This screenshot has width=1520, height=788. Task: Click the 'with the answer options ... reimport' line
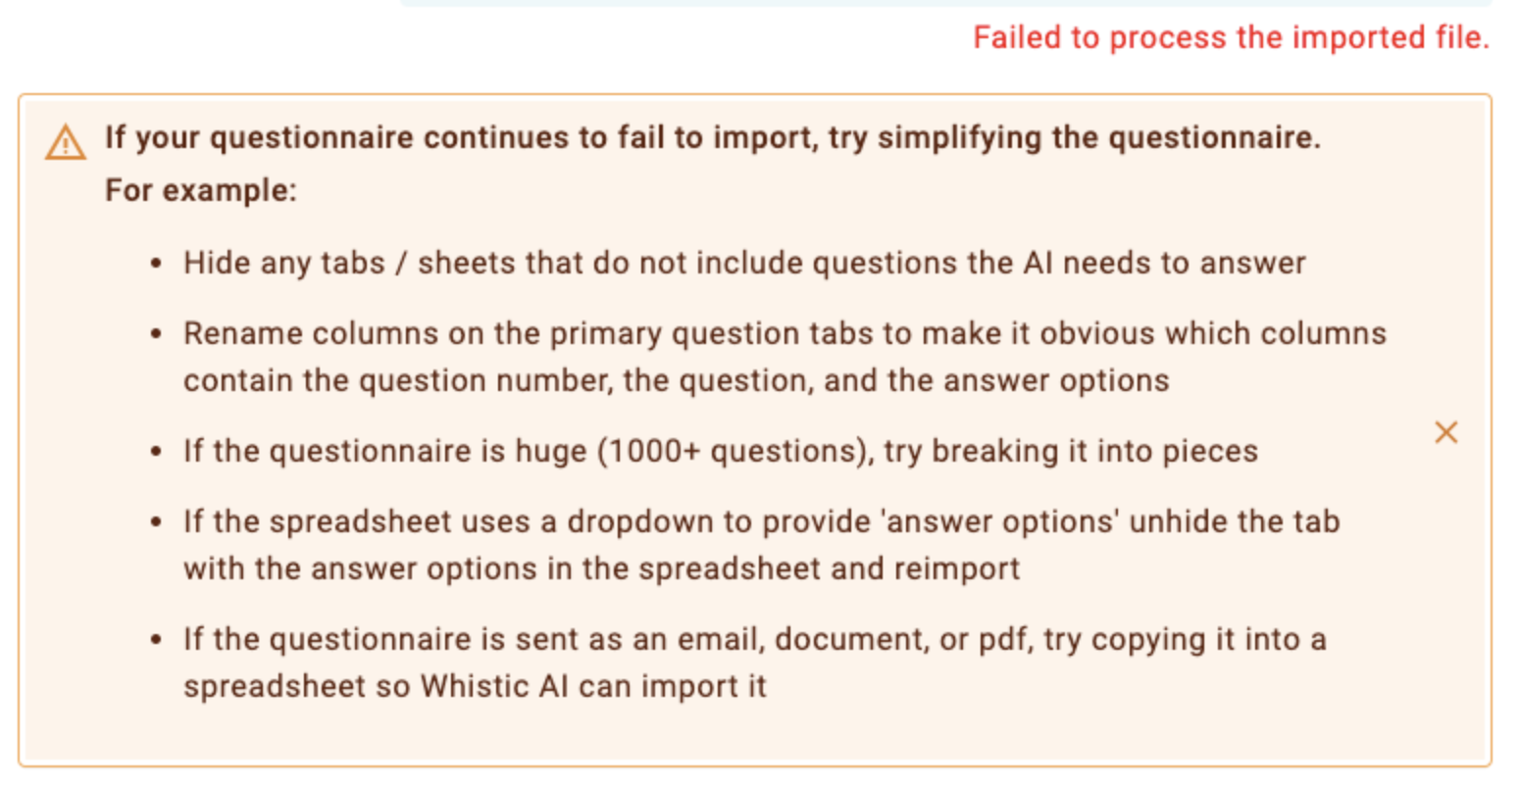pyautogui.click(x=601, y=568)
